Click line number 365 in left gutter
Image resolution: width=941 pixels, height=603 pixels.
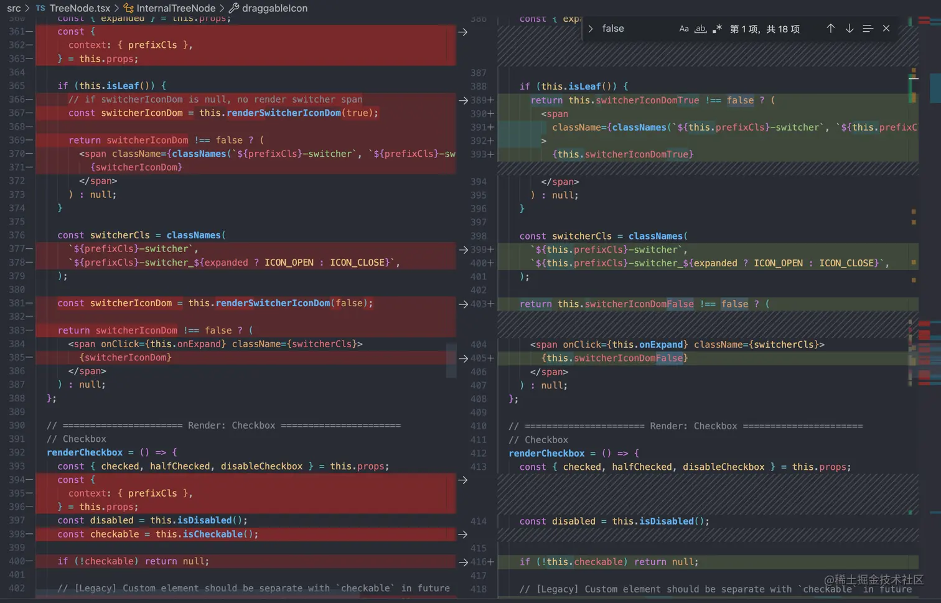click(x=17, y=86)
